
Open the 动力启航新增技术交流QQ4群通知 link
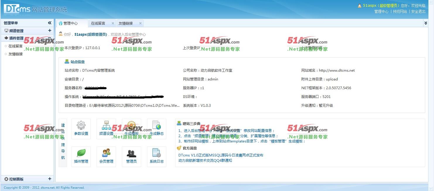click(x=205, y=161)
